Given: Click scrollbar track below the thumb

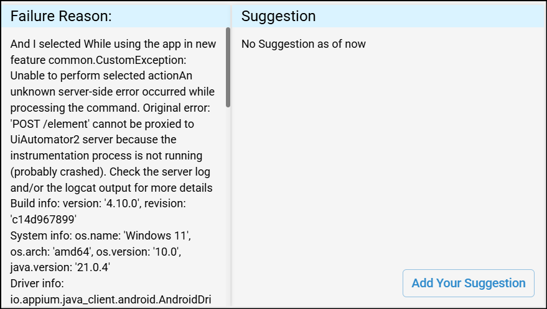Looking at the screenshot, I should 228,205.
